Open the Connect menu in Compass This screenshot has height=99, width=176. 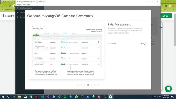19,5
